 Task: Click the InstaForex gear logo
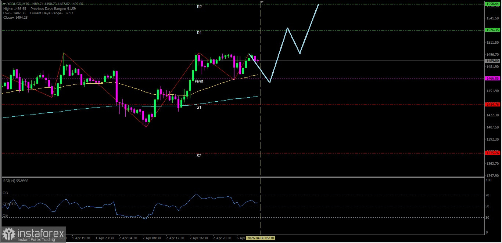pos(8,233)
